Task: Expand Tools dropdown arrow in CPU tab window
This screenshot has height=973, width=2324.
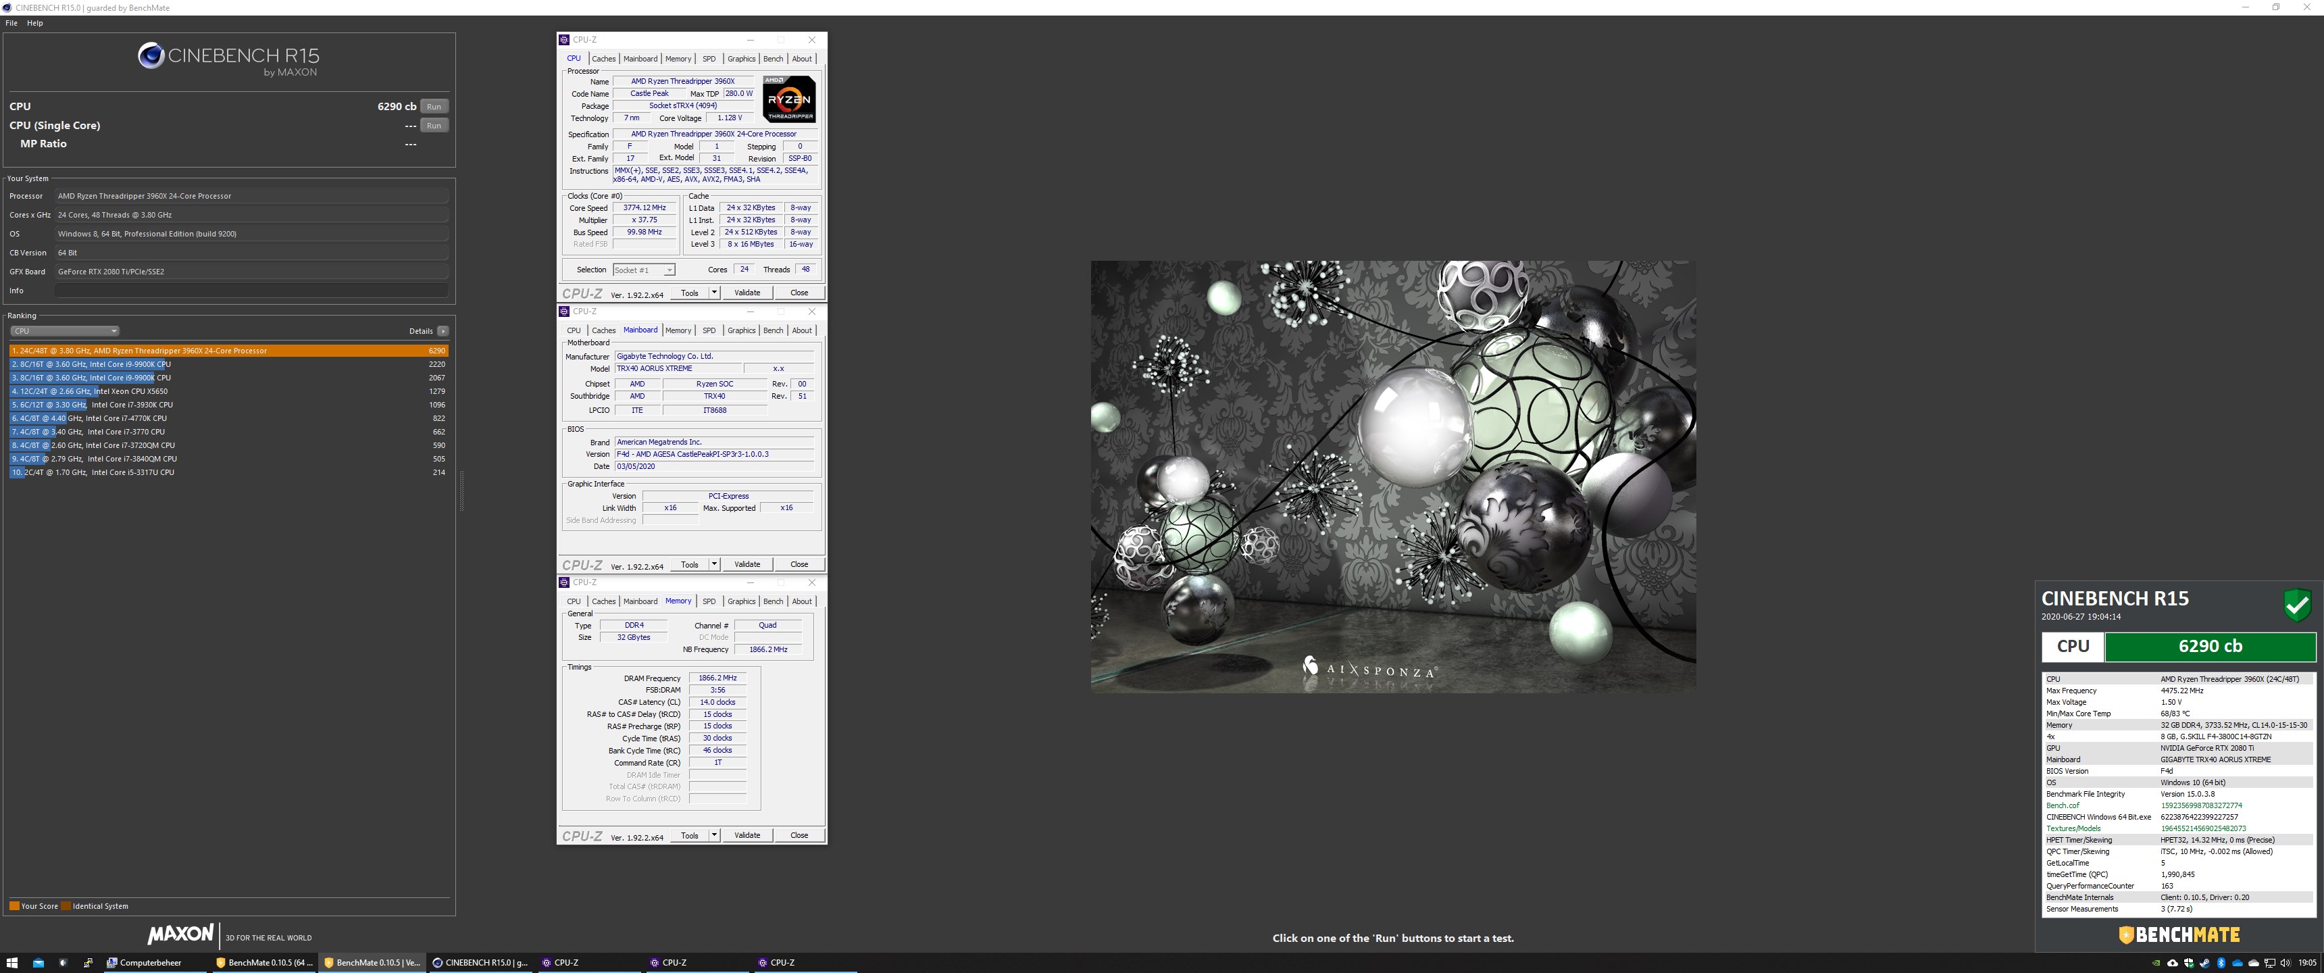Action: (715, 293)
